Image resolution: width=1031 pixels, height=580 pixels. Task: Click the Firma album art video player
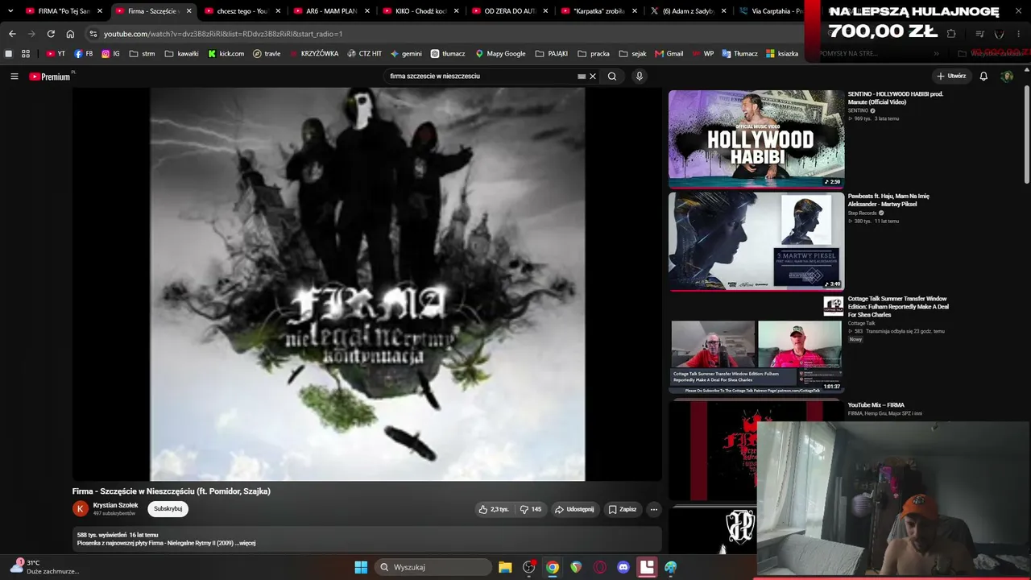point(367,284)
